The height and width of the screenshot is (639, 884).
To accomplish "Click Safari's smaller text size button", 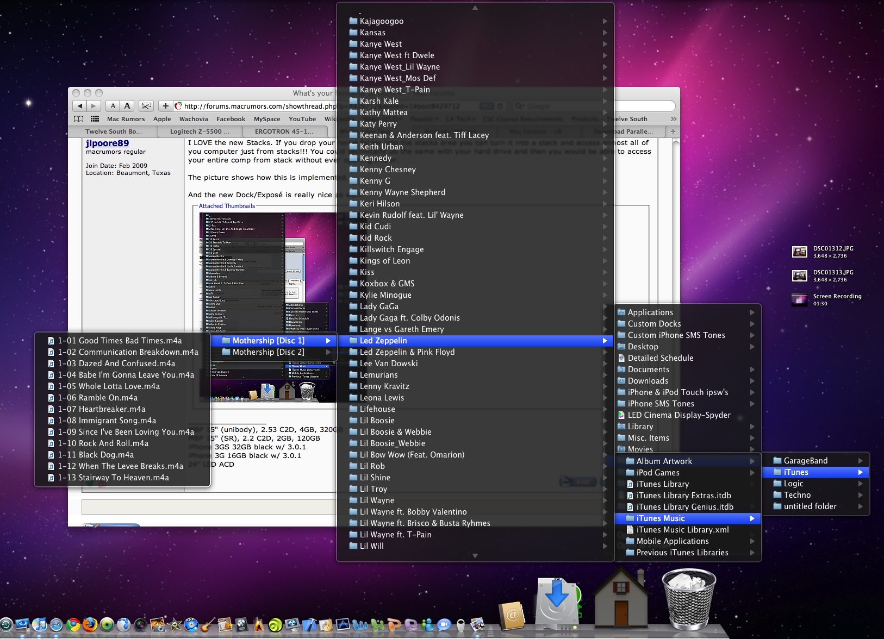I will [x=113, y=106].
